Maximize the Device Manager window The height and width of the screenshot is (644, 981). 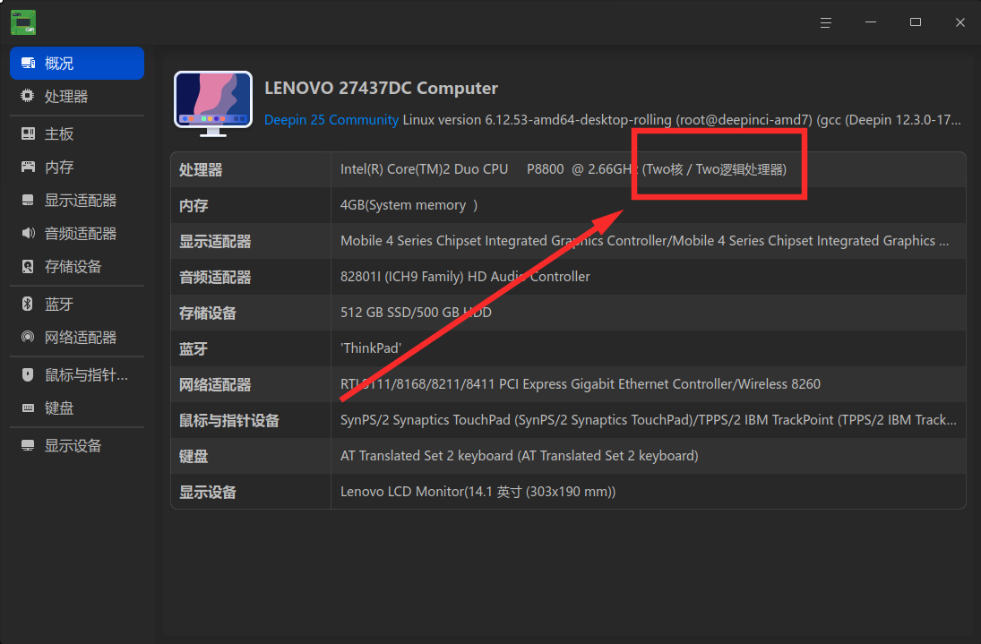coord(916,22)
